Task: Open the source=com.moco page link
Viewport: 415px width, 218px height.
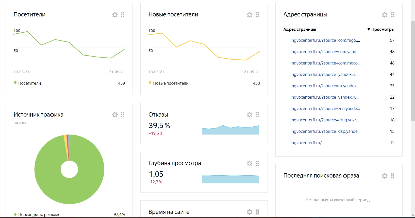Action: [x=325, y=63]
